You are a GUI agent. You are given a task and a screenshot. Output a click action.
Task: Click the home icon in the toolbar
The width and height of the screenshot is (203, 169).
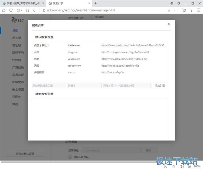[4, 10]
